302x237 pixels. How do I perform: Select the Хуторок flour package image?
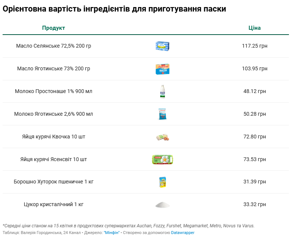[x=162, y=182]
